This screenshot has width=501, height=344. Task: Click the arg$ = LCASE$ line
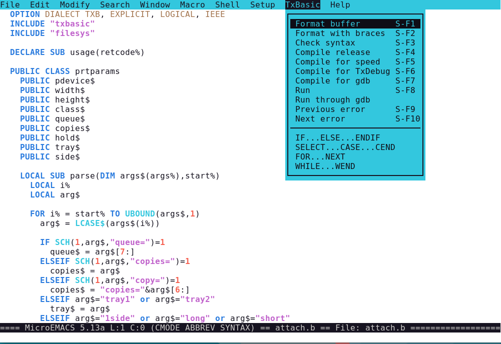tap(100, 223)
